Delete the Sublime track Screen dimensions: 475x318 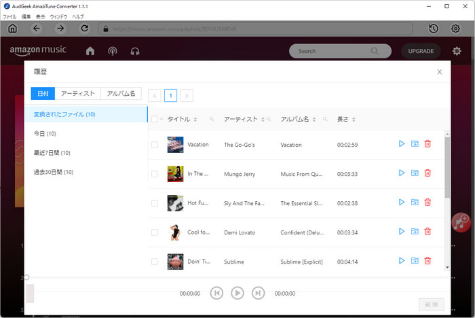[427, 261]
